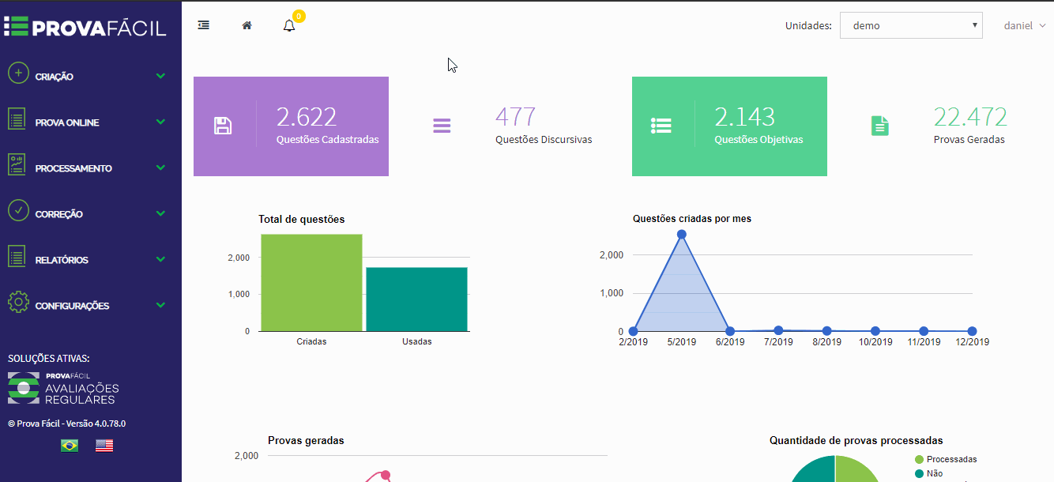1054x482 pixels.
Task: Expand the Prova Online chevron
Action: coord(160,122)
